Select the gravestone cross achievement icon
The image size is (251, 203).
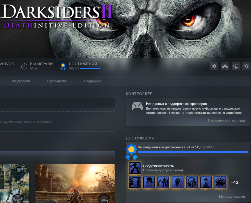[206, 182]
